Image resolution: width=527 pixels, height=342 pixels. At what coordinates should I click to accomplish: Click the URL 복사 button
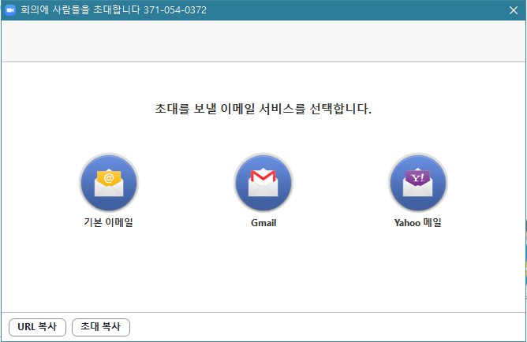click(37, 327)
